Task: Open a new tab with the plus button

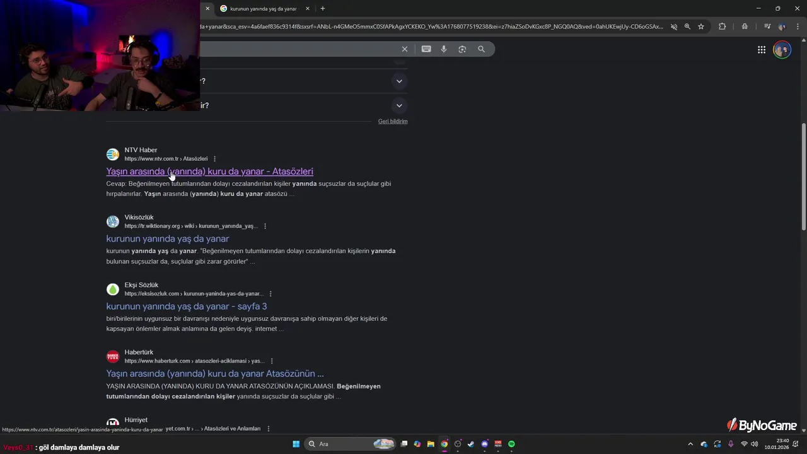Action: coord(323,9)
